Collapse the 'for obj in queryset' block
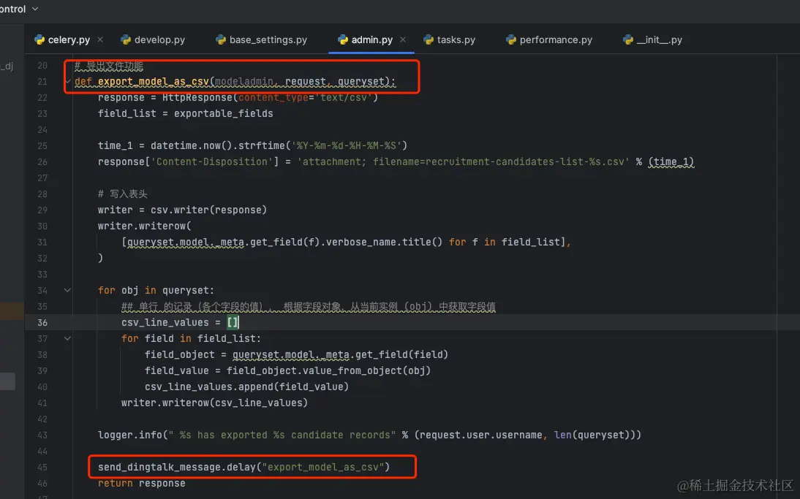The image size is (800, 499). click(67, 290)
